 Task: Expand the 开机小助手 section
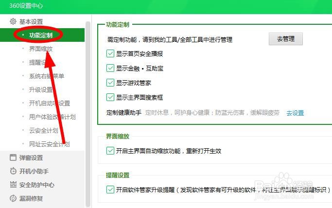34,171
